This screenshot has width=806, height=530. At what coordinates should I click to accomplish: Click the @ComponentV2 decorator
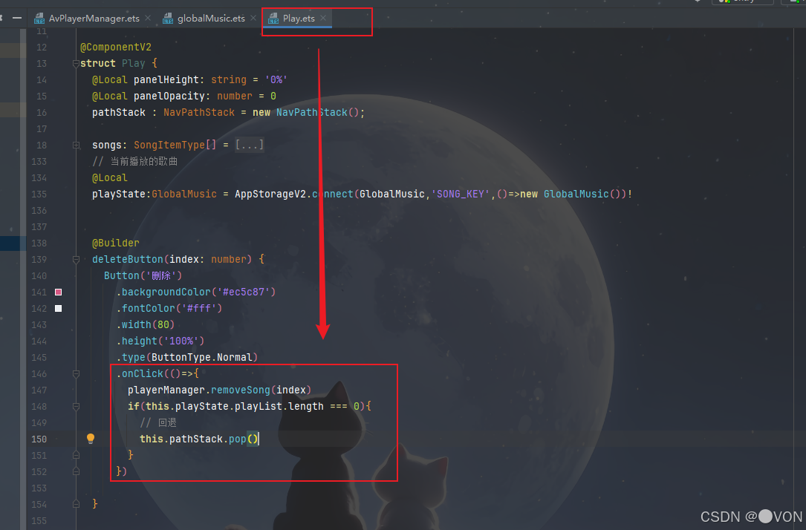coord(116,48)
